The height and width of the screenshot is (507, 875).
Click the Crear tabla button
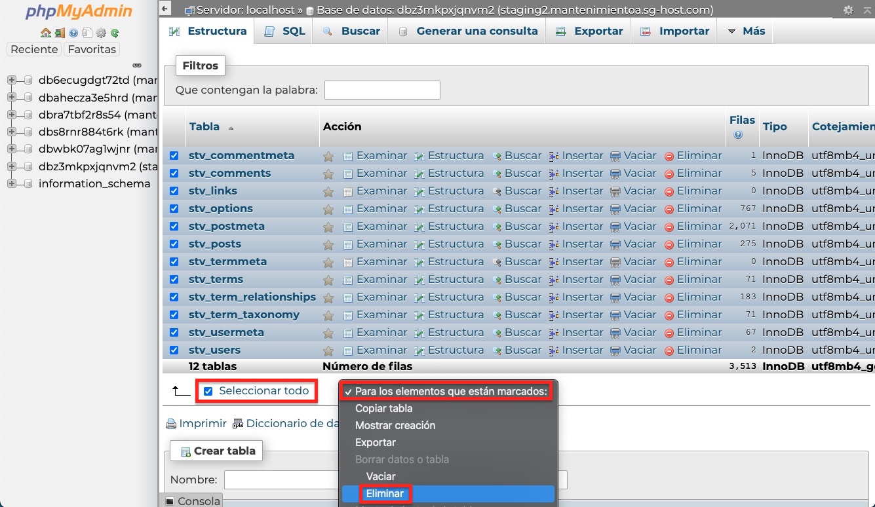coord(216,450)
